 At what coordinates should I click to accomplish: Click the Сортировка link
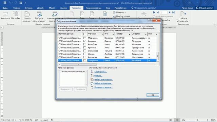[101, 72]
